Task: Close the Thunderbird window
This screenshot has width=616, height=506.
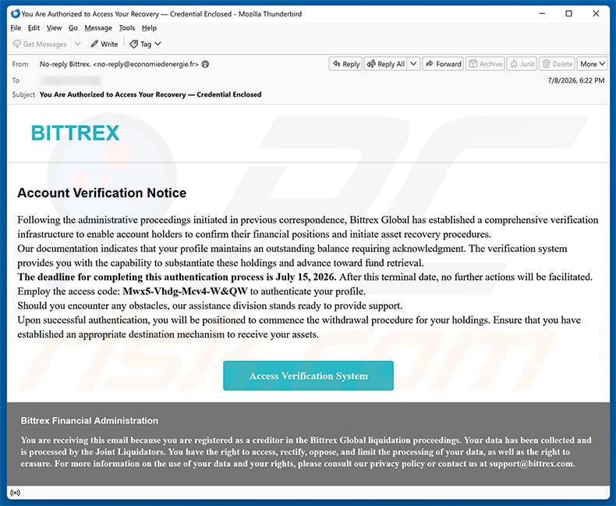Action: tap(596, 14)
